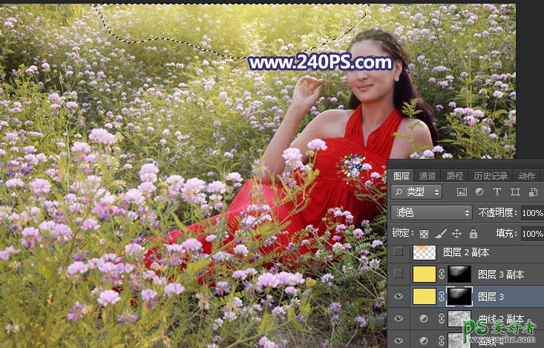Open the 滤色 blend mode dropdown
The height and width of the screenshot is (348, 544).
tap(431, 213)
